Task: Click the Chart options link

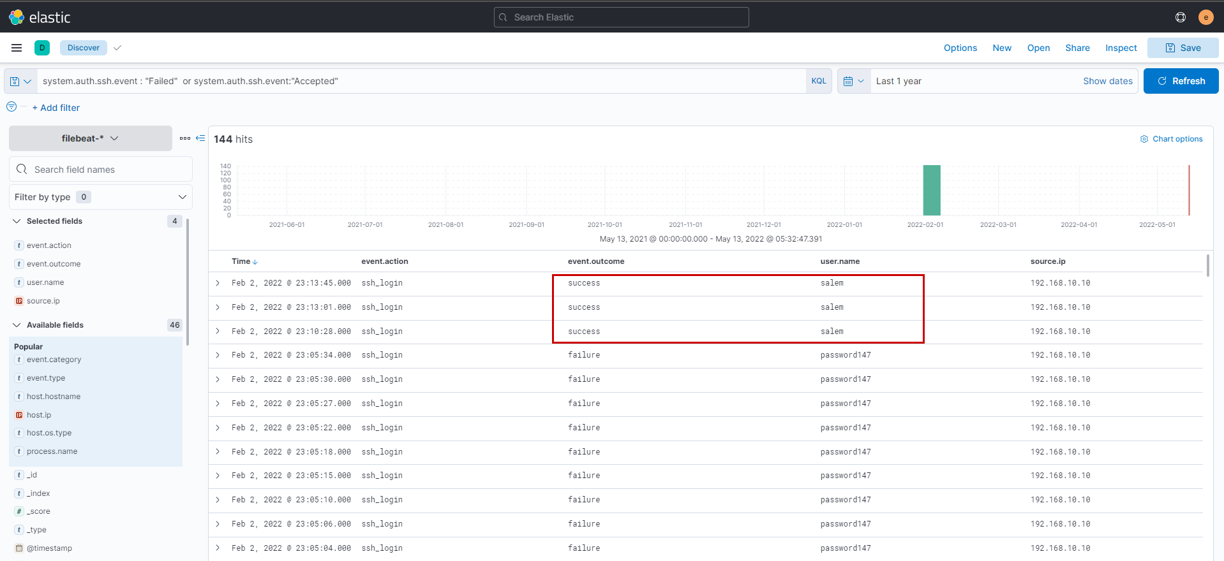Action: point(1177,139)
